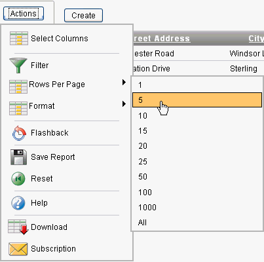Set rows per page to 1000
264x262 pixels.
[x=197, y=208]
